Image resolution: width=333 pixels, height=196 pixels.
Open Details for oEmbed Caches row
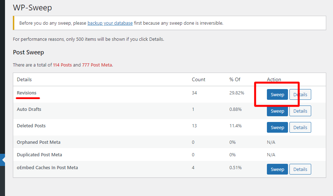(x=300, y=169)
